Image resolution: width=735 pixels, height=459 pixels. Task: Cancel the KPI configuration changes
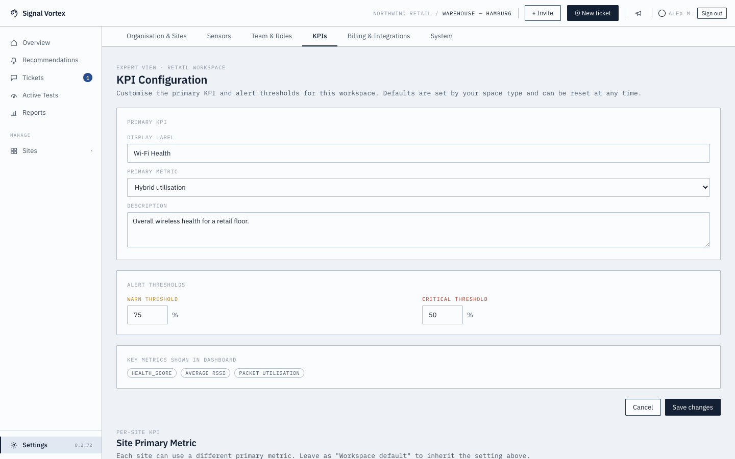[x=643, y=407]
